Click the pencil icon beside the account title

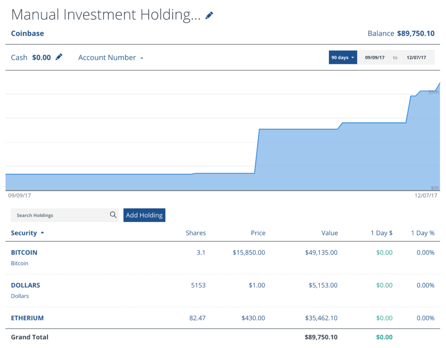tap(209, 16)
